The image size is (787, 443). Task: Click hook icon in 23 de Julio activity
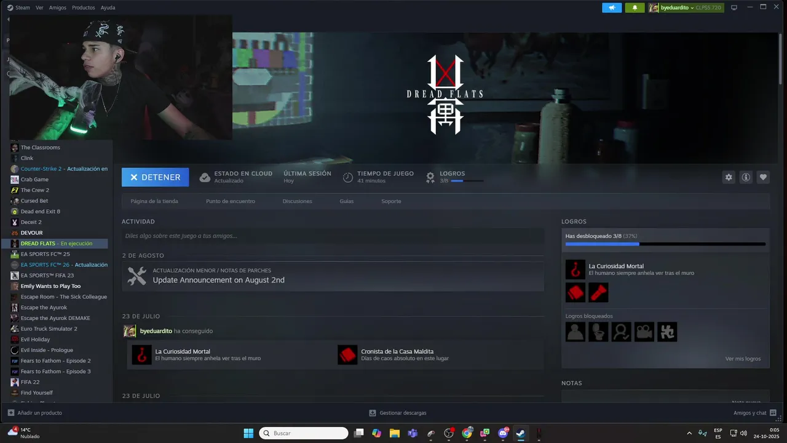click(141, 354)
